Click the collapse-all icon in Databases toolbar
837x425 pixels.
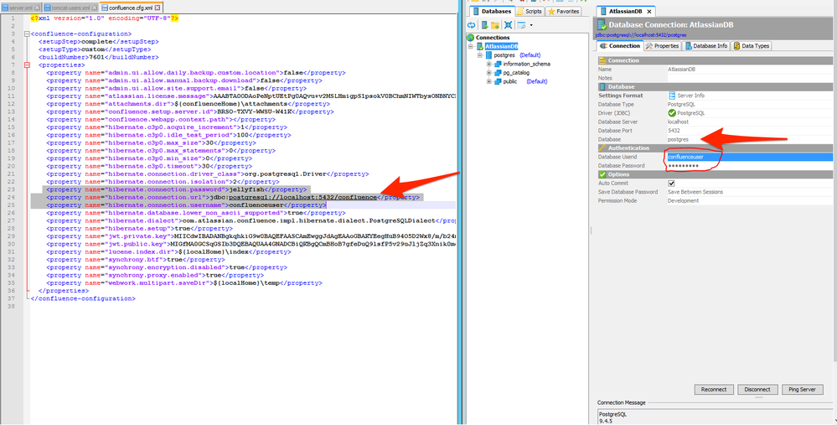tap(509, 25)
